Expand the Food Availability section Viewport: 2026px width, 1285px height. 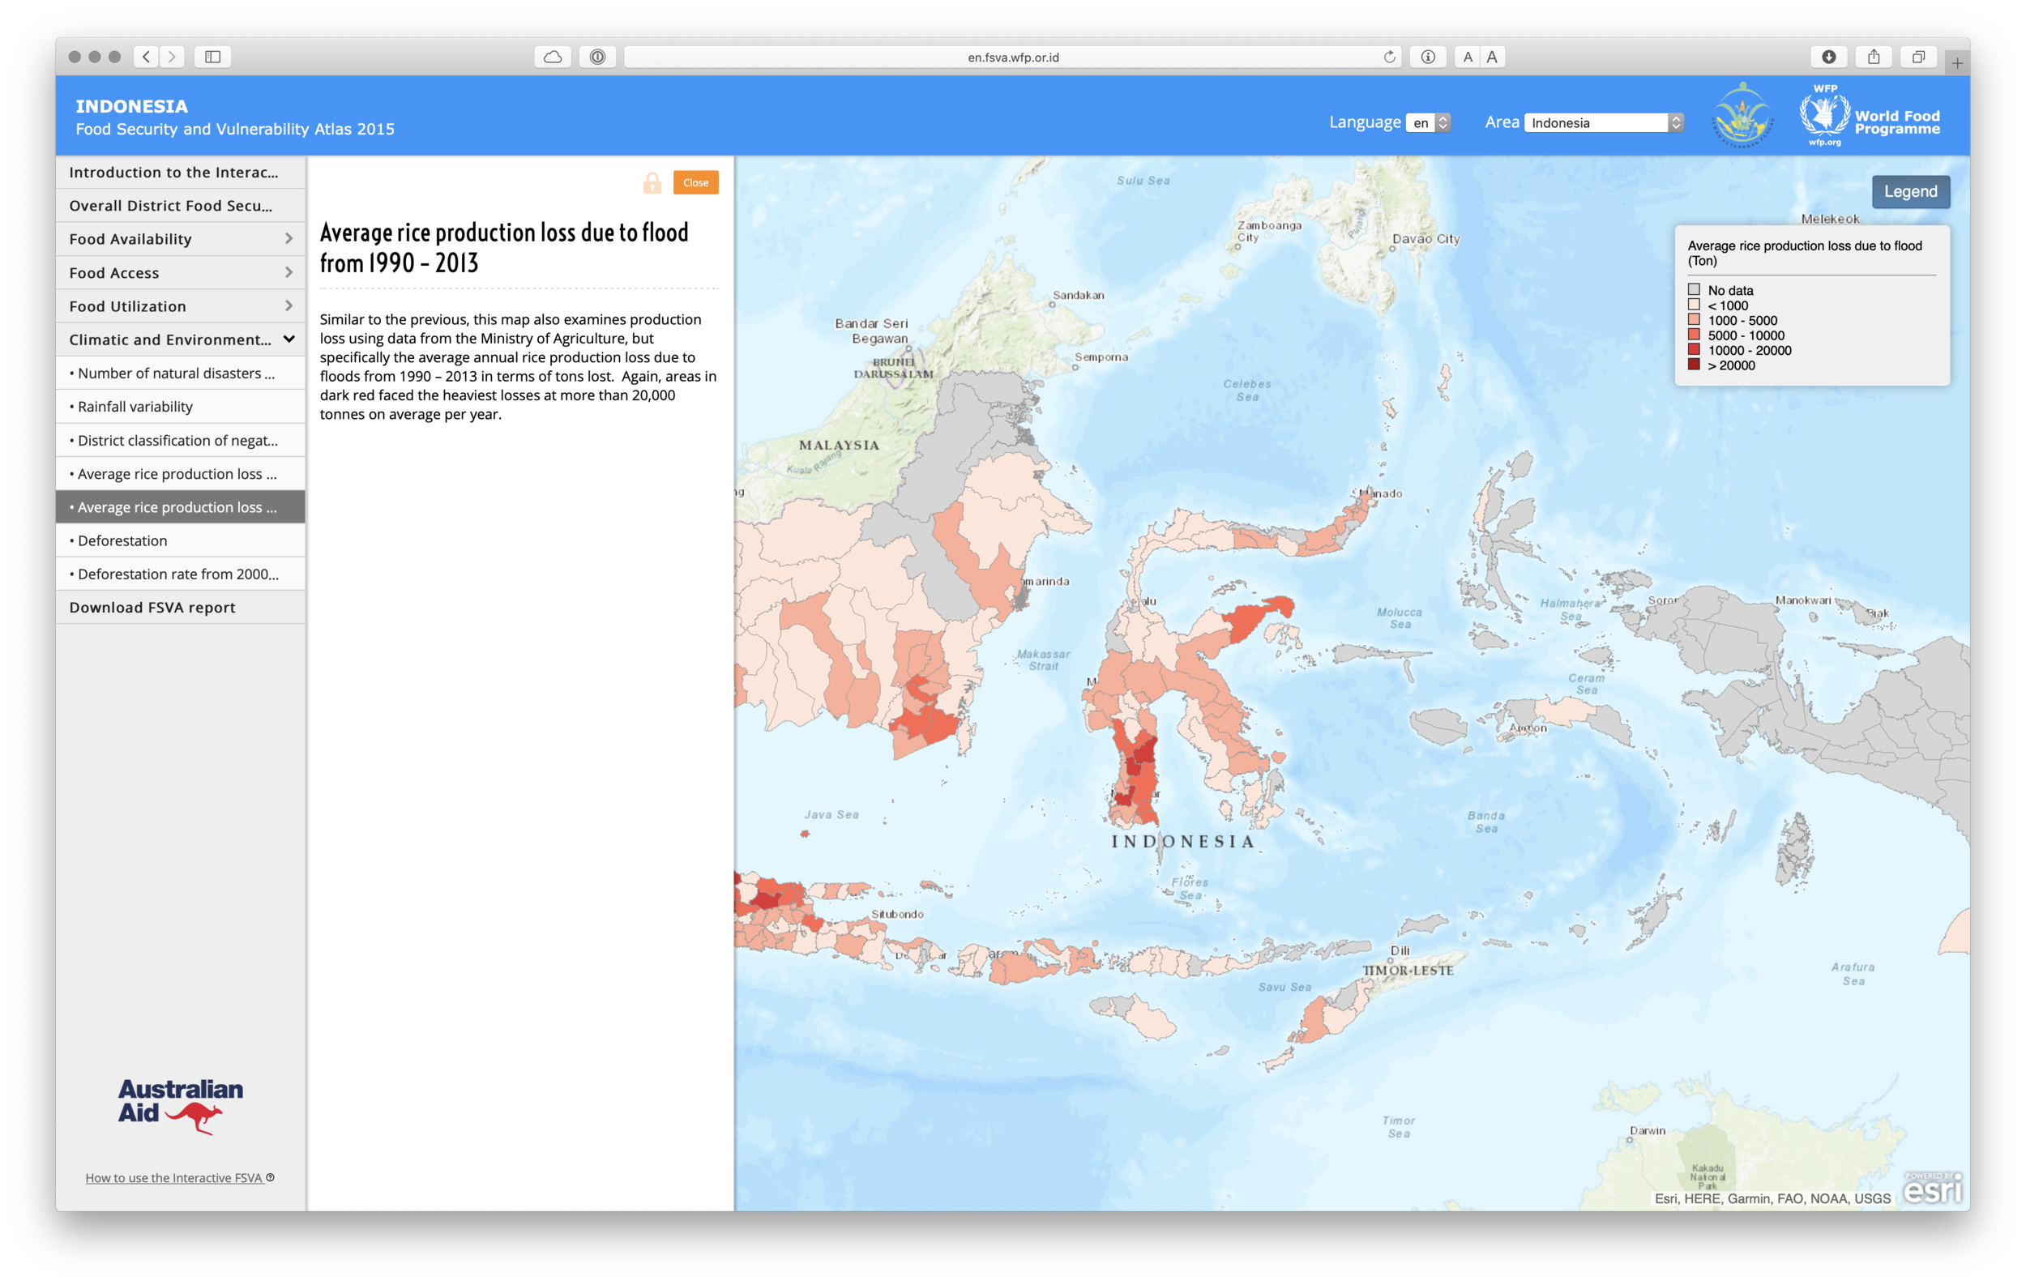(x=180, y=239)
